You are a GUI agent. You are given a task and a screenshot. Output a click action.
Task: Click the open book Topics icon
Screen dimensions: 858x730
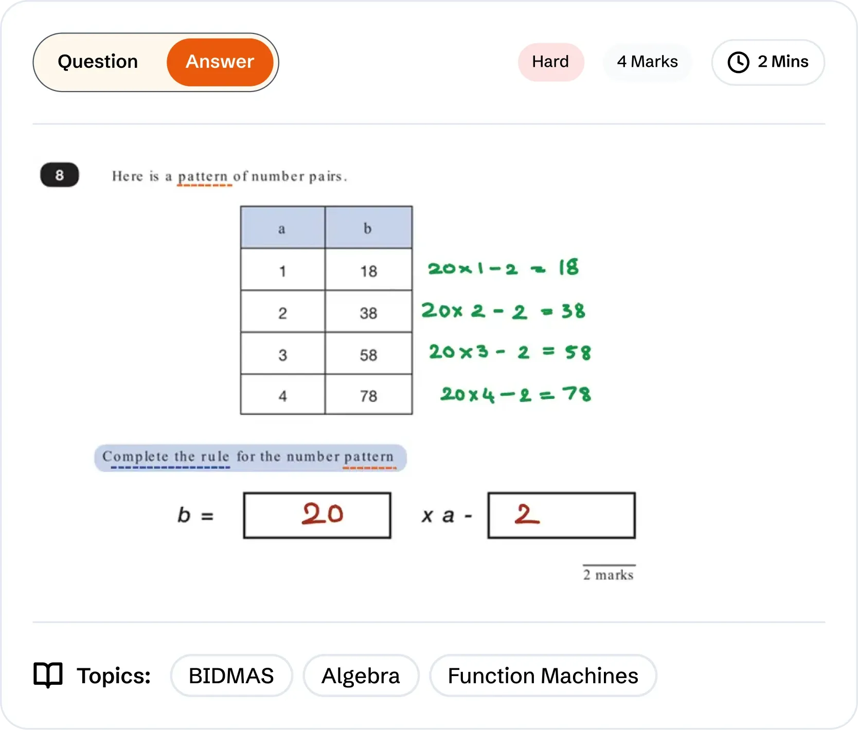pyautogui.click(x=48, y=675)
